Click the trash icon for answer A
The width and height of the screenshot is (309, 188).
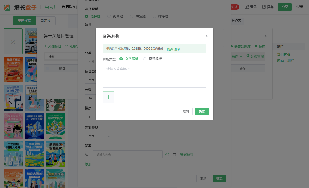click(174, 155)
